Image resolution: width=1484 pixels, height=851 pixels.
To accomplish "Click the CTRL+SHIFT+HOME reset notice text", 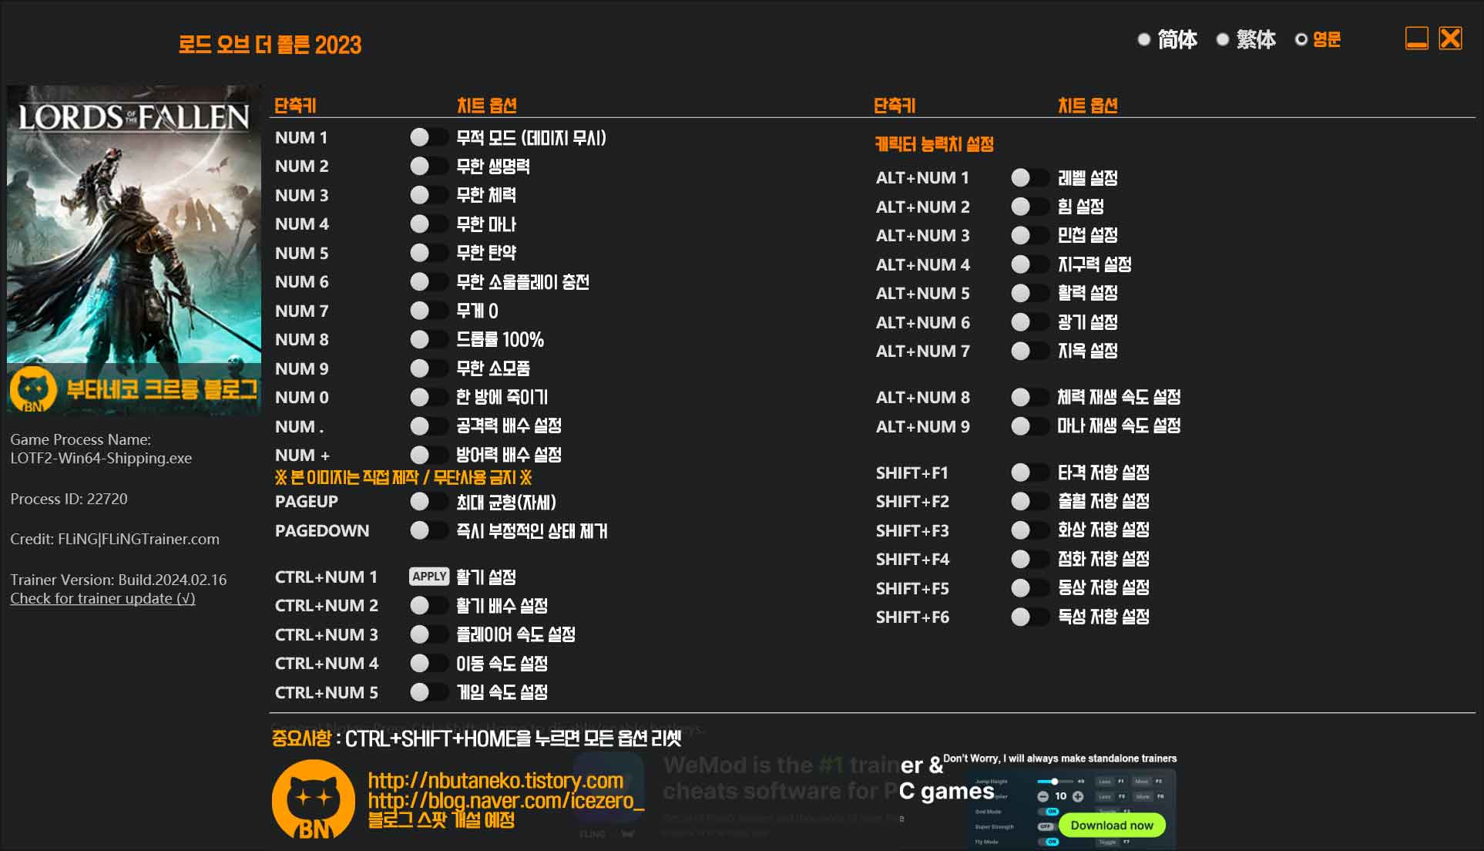I will [x=477, y=738].
